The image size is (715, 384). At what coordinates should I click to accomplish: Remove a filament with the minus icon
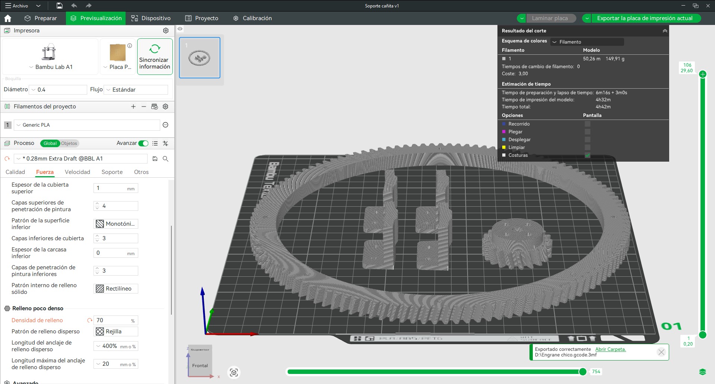click(144, 107)
